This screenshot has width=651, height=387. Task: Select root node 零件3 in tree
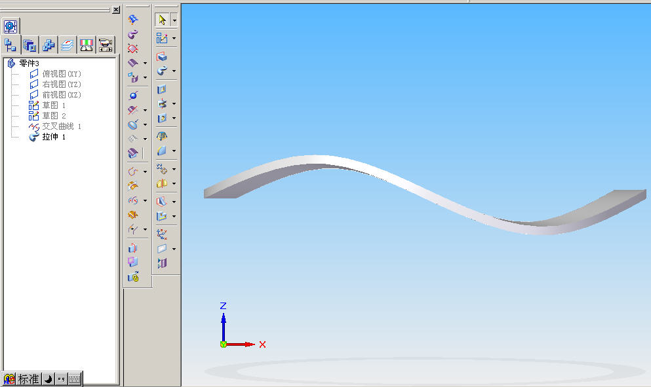point(29,63)
